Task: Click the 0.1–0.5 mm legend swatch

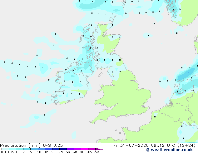Action: point(5,149)
